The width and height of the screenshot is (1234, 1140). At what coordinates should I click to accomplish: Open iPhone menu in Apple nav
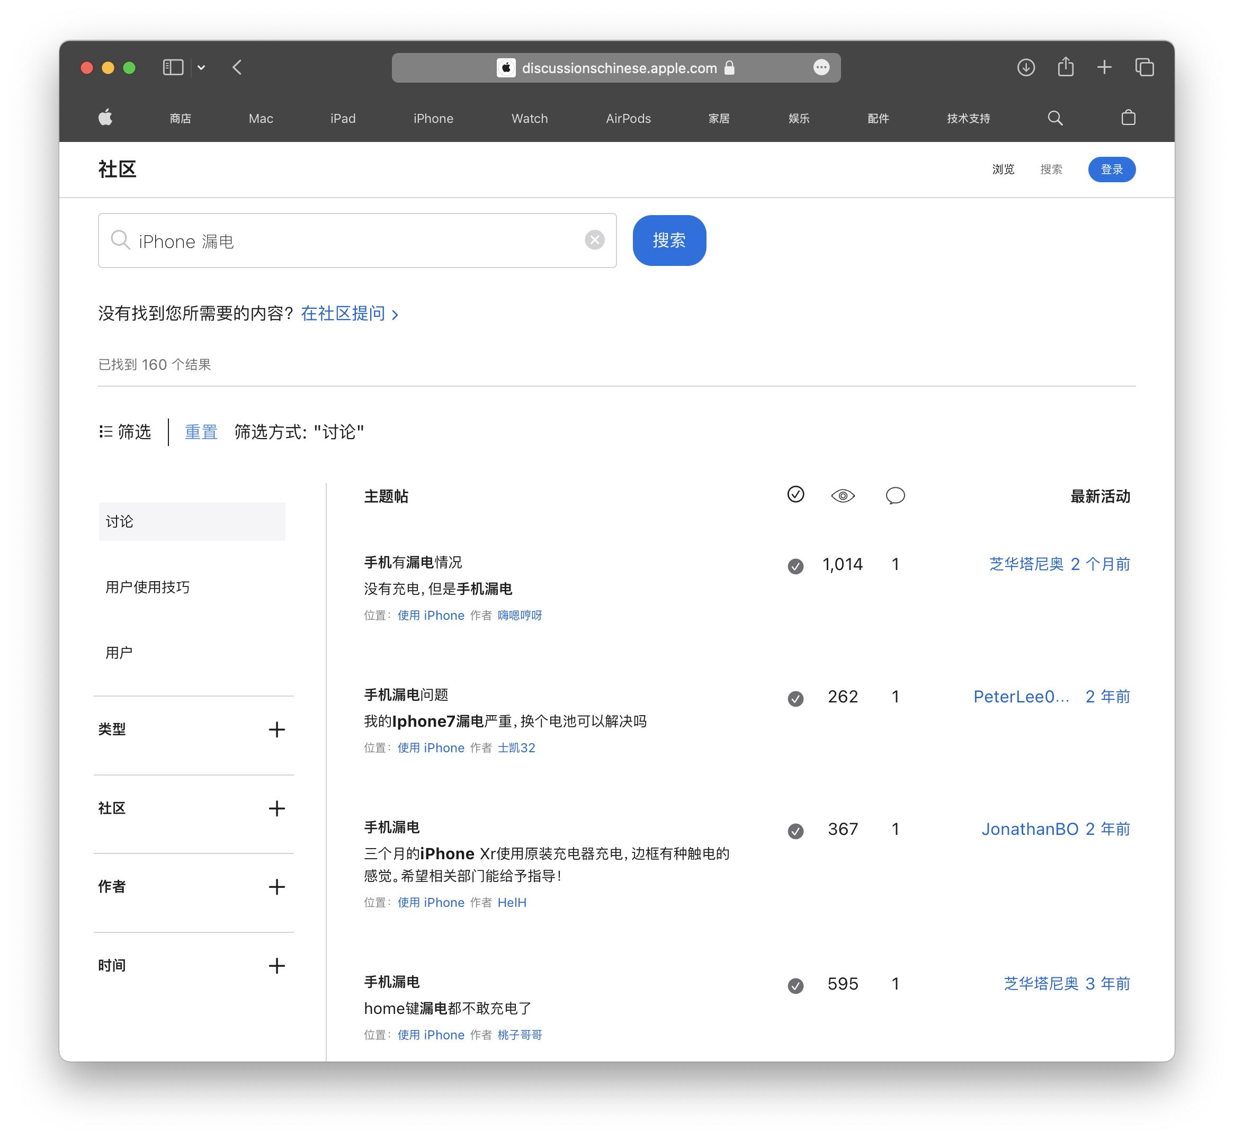(x=433, y=119)
